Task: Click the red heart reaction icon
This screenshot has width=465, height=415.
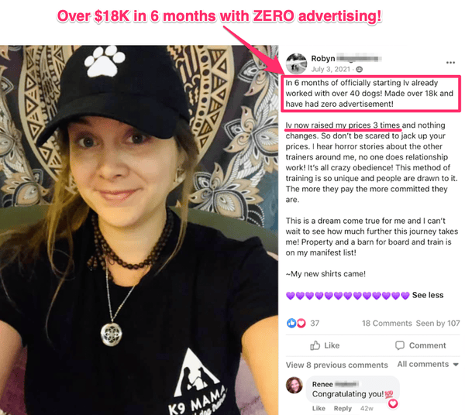Action: [x=301, y=323]
